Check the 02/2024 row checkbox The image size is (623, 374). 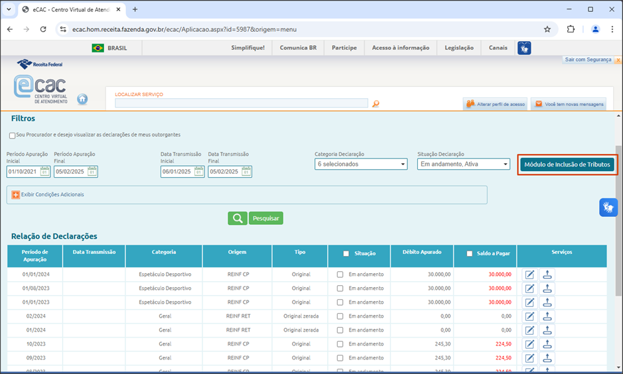coord(340,316)
